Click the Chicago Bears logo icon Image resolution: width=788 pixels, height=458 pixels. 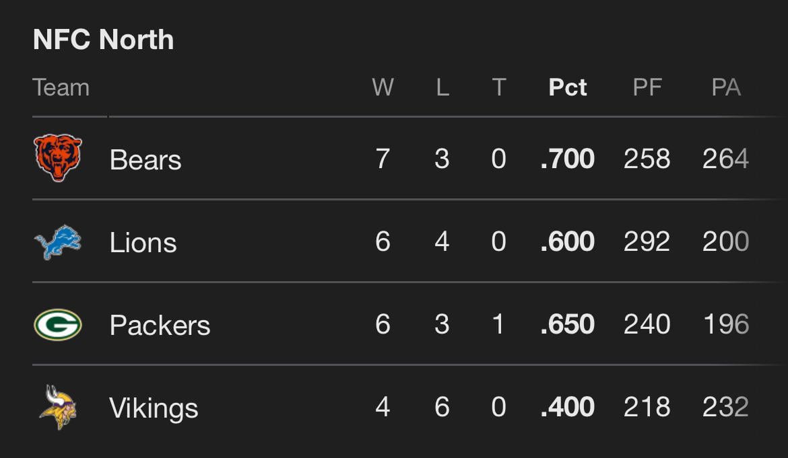coord(58,158)
